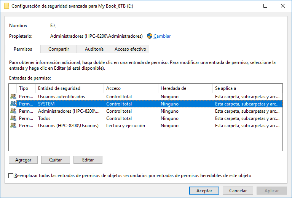Sort by Heredada de column header

click(185, 88)
